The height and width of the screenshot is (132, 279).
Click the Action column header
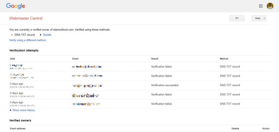266,128
